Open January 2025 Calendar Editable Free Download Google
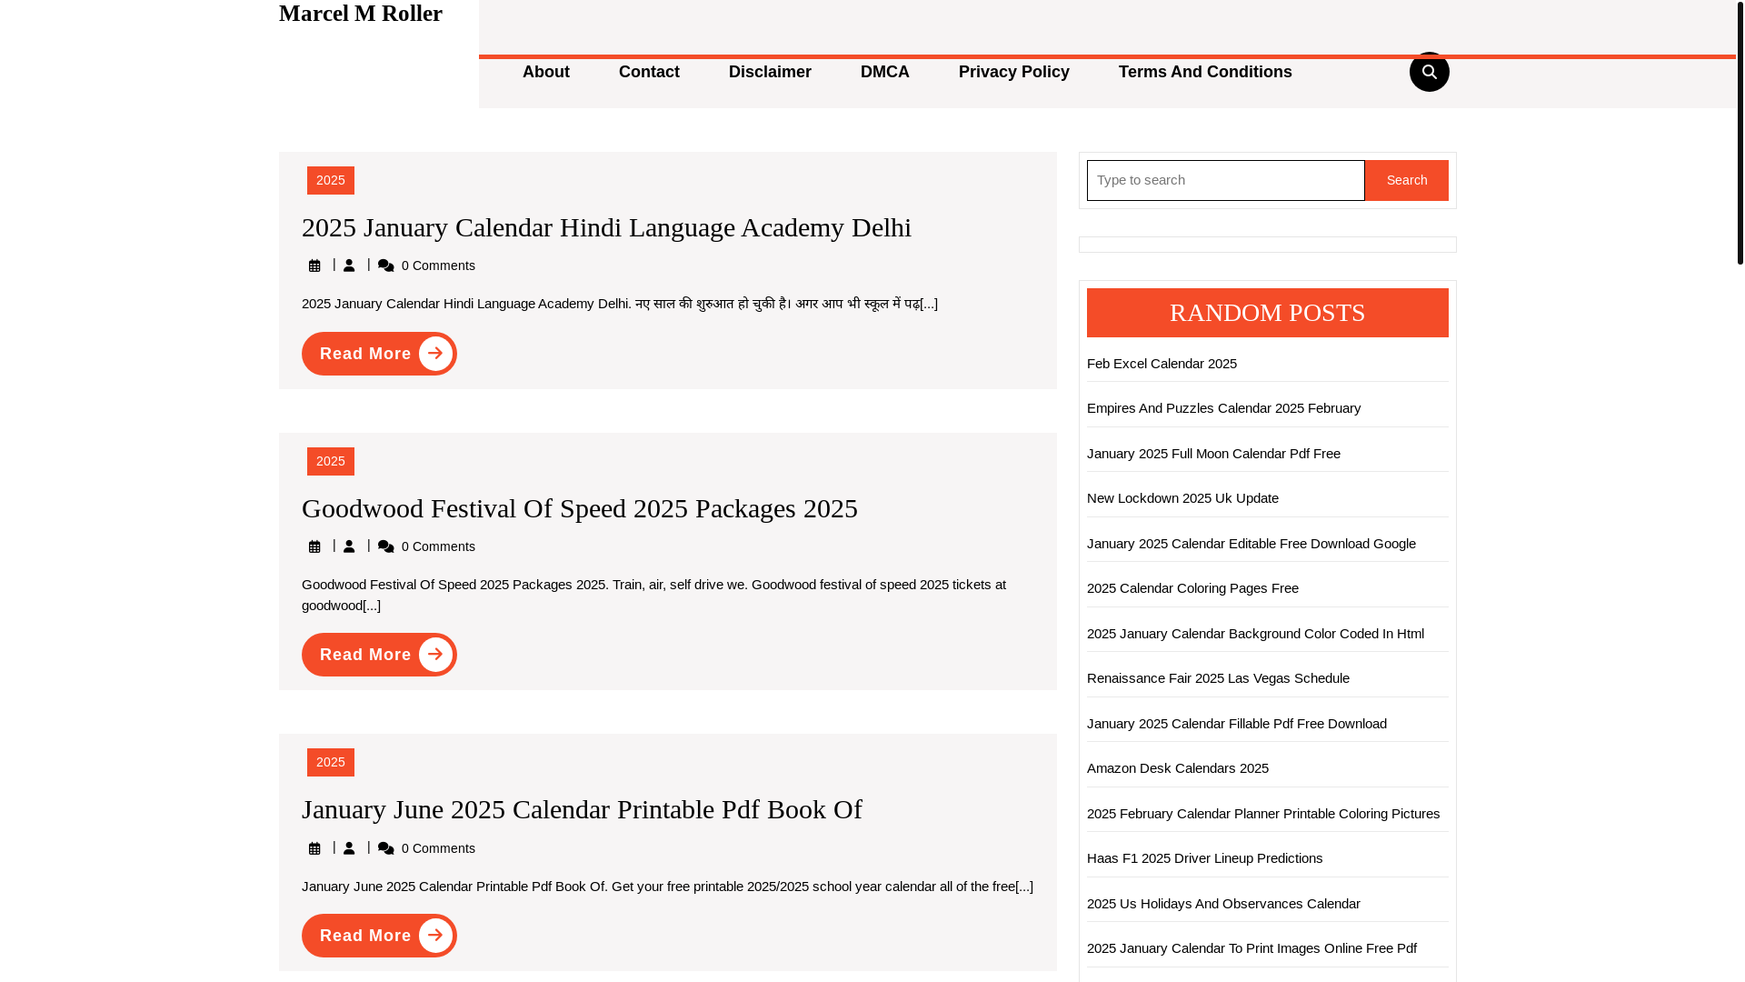The width and height of the screenshot is (1745, 982). tap(1251, 543)
